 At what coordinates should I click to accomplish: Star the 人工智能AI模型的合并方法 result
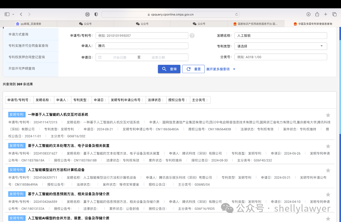pyautogui.click(x=328, y=219)
